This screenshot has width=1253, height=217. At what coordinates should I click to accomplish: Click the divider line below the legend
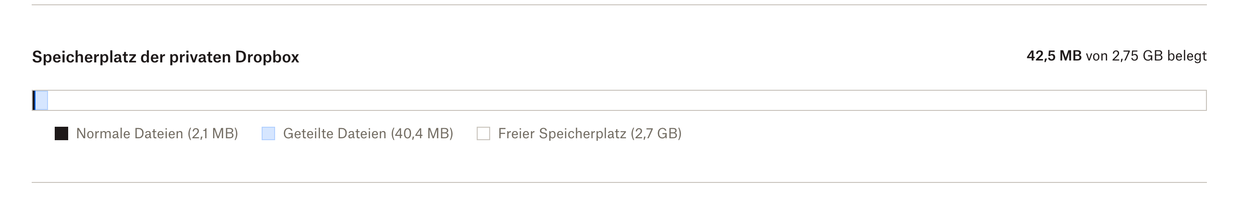pyautogui.click(x=619, y=182)
